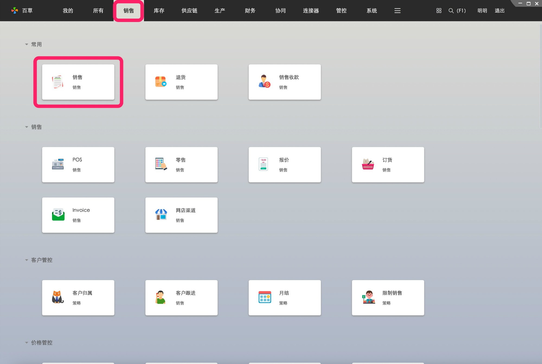The image size is (542, 364).
Task: Open the 销售收款 person icon
Action: pyautogui.click(x=264, y=81)
